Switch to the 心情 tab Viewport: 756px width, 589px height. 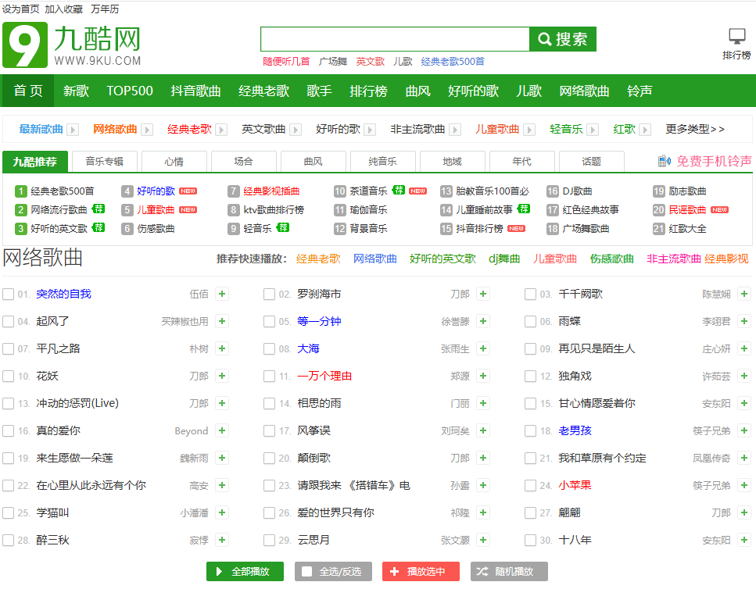click(174, 162)
